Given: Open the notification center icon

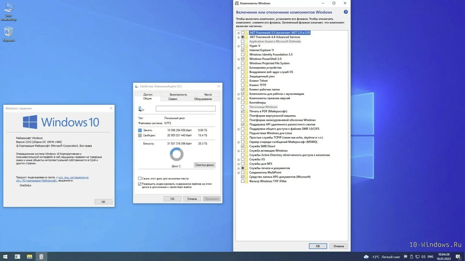Looking at the screenshot, I should [x=458, y=257].
